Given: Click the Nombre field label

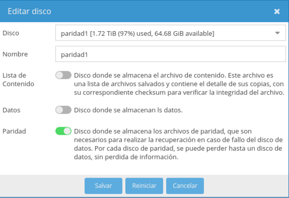Looking at the screenshot, I should [x=15, y=54].
